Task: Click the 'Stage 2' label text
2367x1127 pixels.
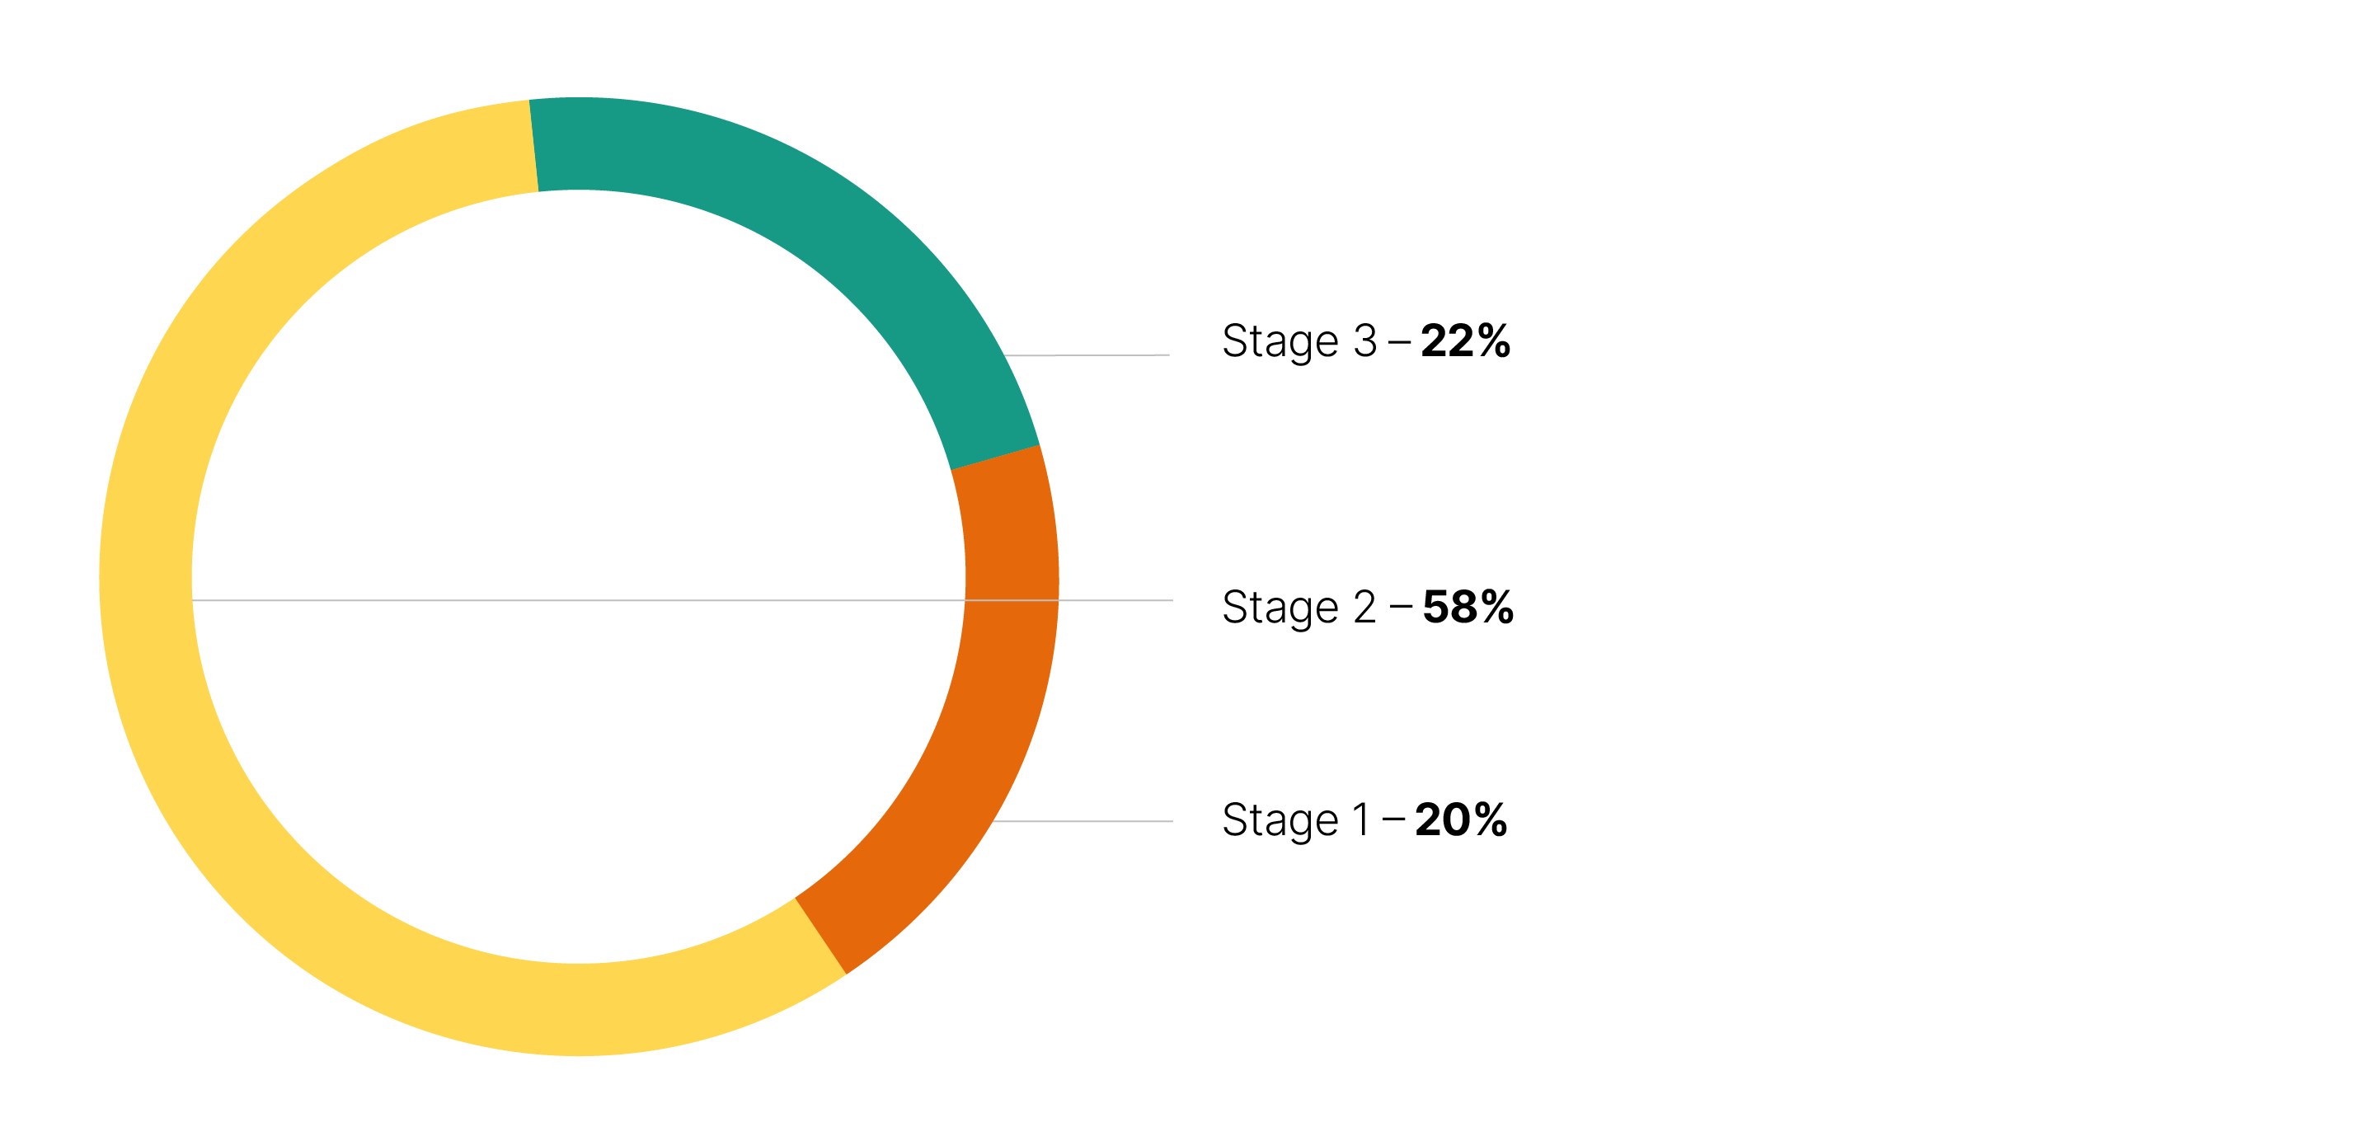Action: (1299, 607)
